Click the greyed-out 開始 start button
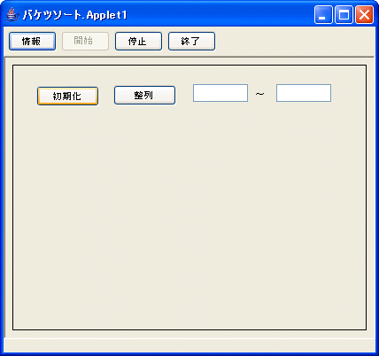Viewport: 379px width, 356px height. pos(85,42)
